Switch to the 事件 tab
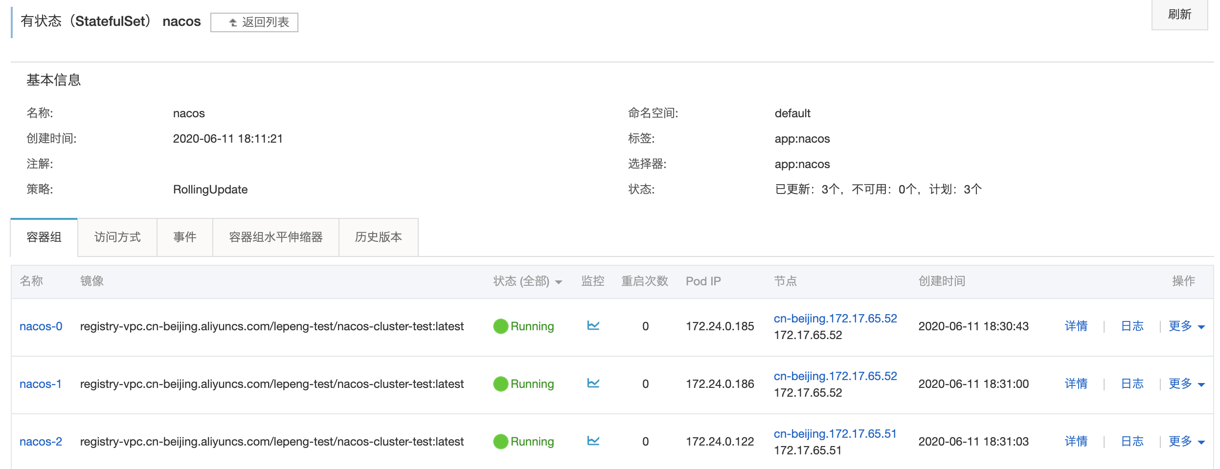This screenshot has width=1220, height=469. tap(185, 237)
